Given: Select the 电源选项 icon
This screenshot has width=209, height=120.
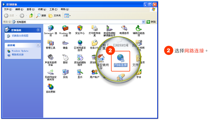Looking at the screenshot, I should pyautogui.click(x=124, y=28).
